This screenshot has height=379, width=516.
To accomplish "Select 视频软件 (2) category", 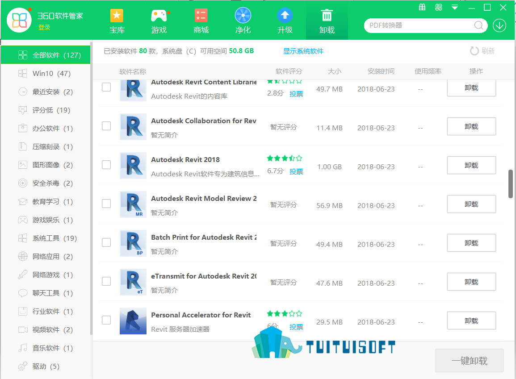I will click(x=46, y=330).
